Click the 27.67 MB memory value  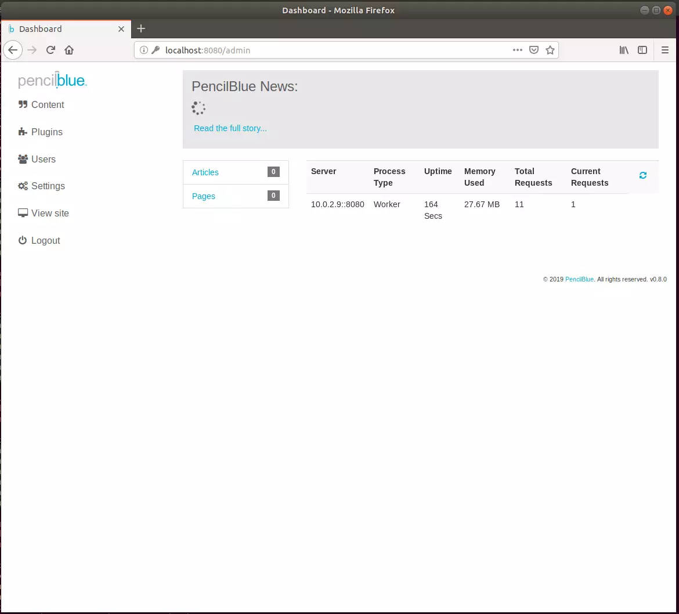click(x=482, y=204)
